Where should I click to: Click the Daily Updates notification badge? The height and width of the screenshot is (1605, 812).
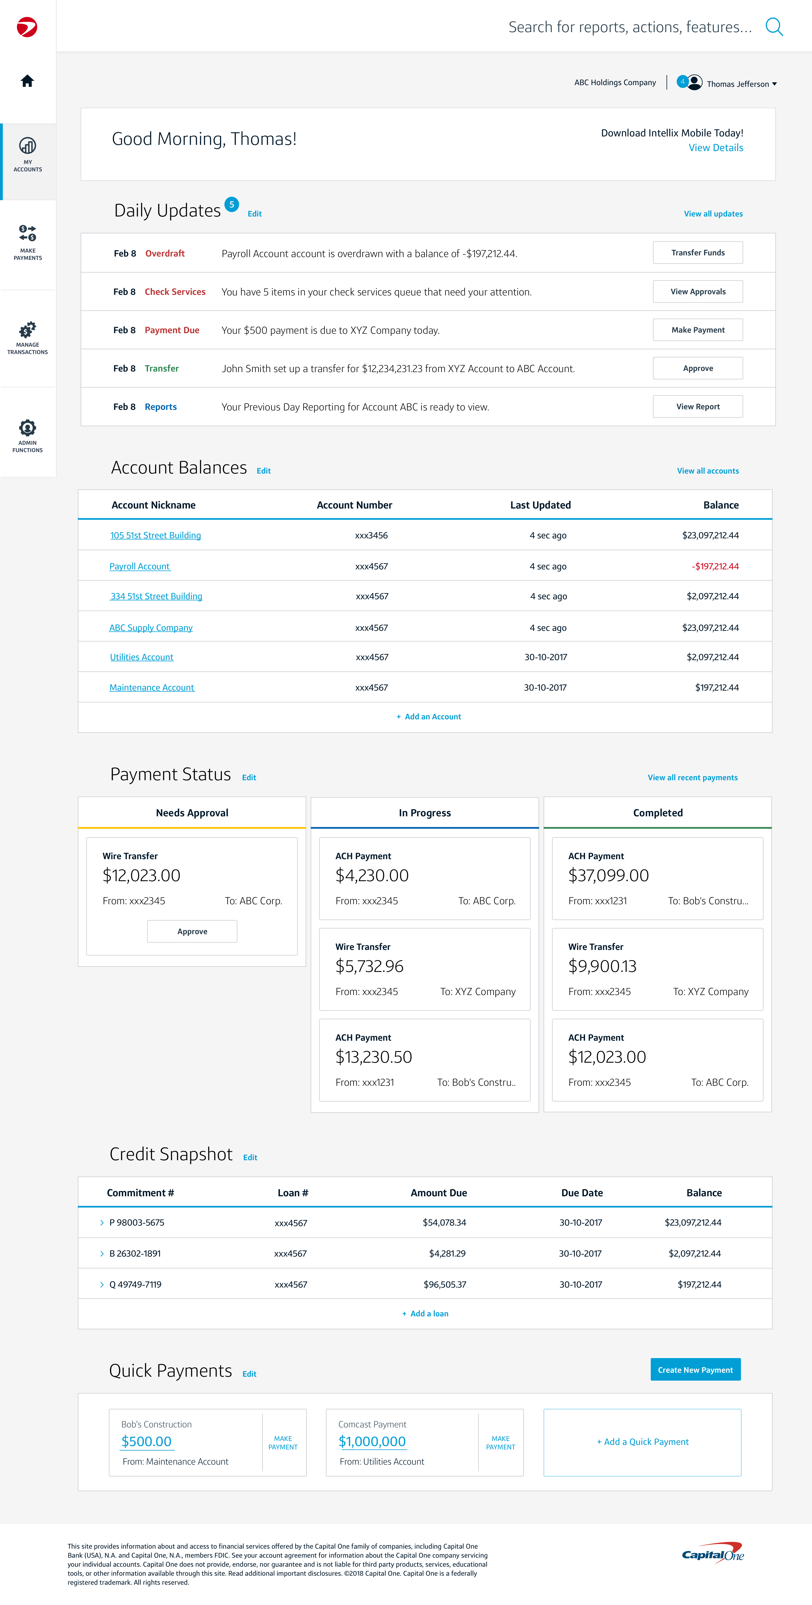(231, 204)
